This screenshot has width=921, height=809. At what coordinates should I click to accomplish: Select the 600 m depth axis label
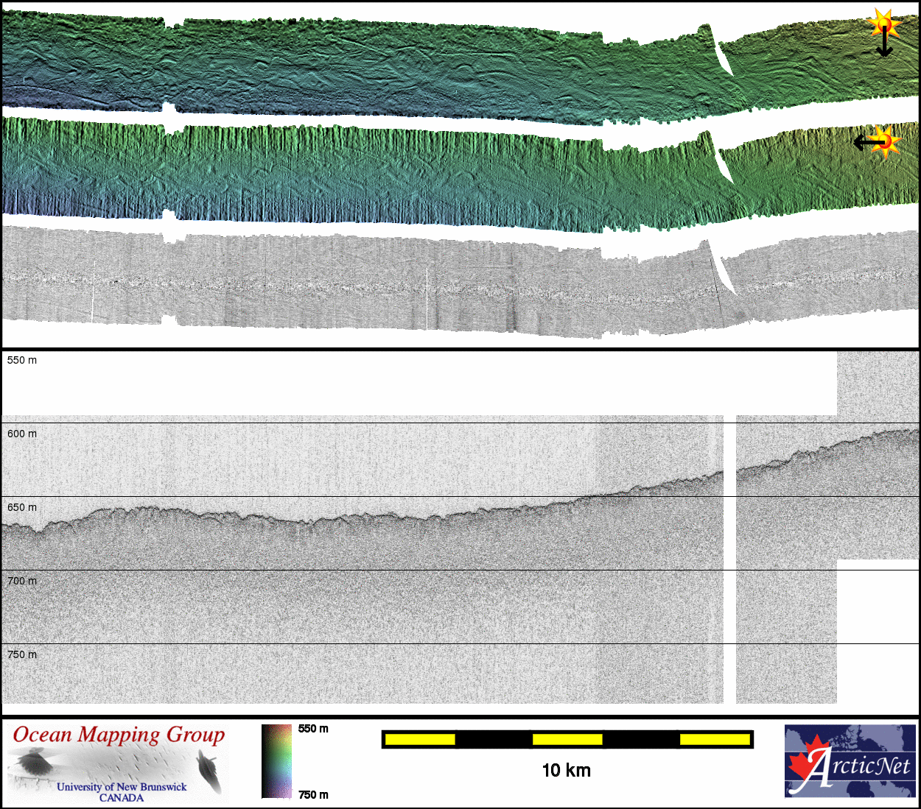click(x=22, y=434)
